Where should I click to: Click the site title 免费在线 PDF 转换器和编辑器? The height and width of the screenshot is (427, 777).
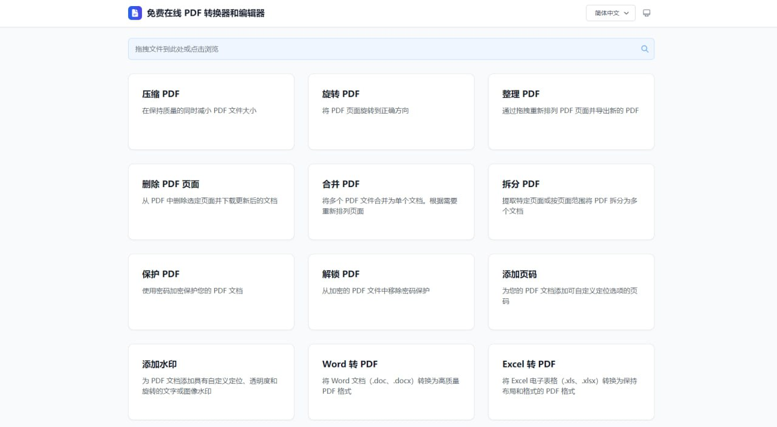[206, 13]
